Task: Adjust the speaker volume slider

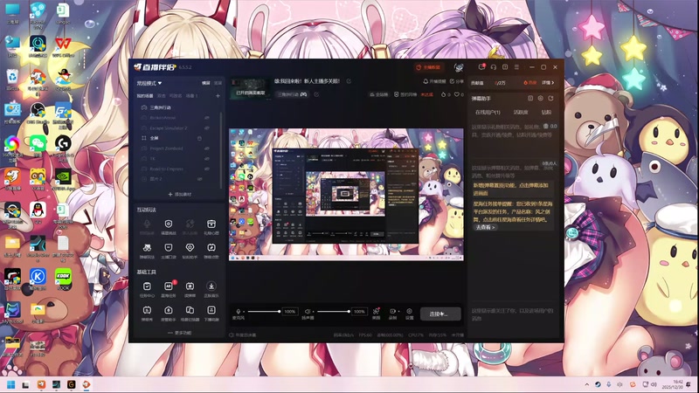Action: (334, 312)
